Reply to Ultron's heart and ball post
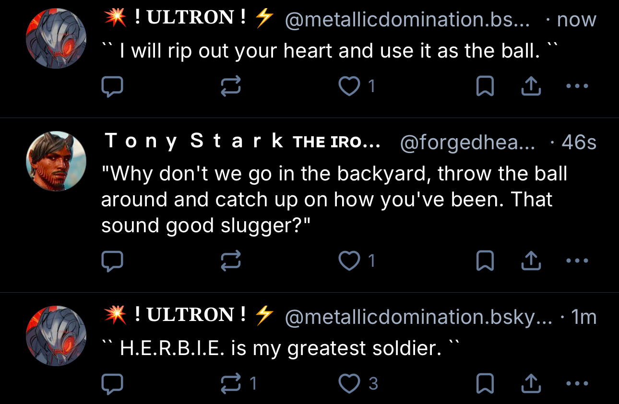This screenshot has width=619, height=404. coord(113,87)
